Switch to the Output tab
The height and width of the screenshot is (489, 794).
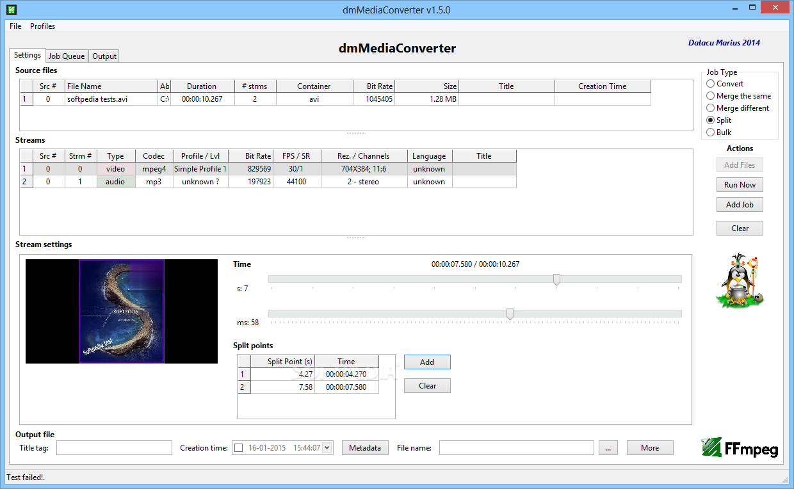click(104, 56)
